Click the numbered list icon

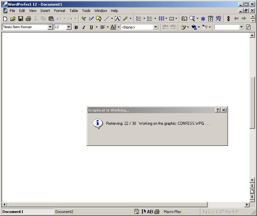pos(139,19)
